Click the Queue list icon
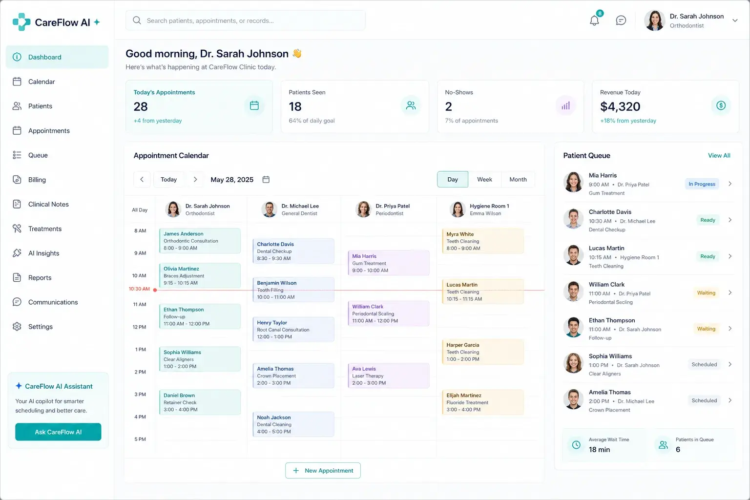The height and width of the screenshot is (500, 750). tap(17, 155)
